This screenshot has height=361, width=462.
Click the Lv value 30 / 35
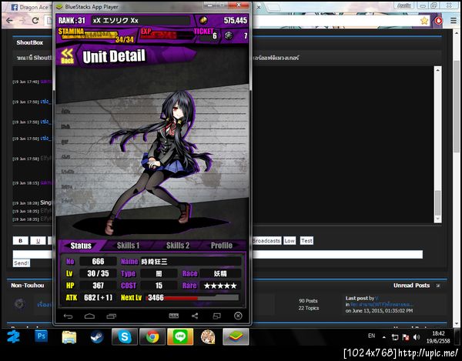(x=98, y=273)
